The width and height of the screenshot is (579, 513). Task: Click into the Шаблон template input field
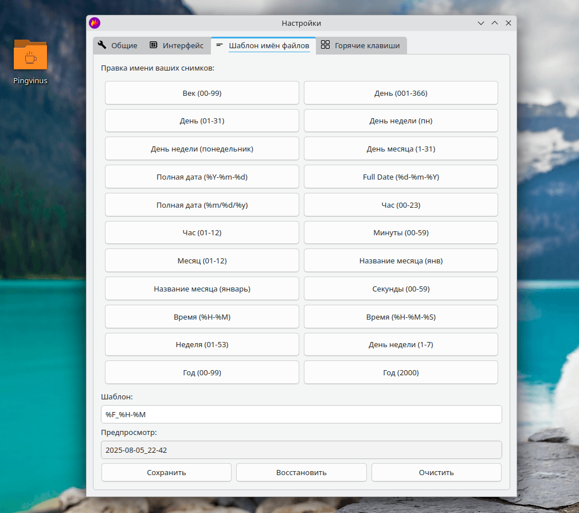click(301, 414)
